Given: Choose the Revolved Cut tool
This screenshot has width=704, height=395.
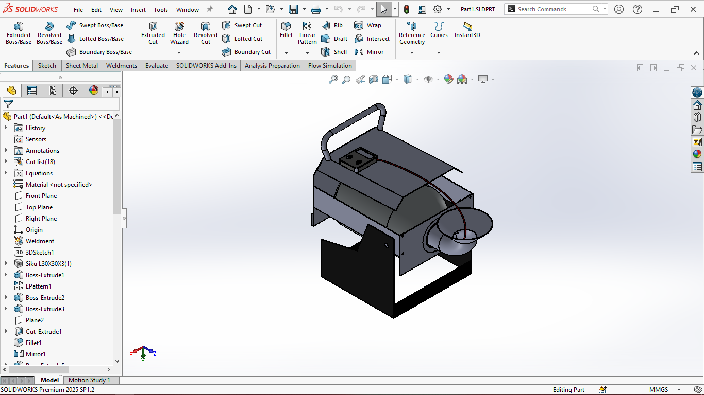Looking at the screenshot, I should [x=206, y=33].
